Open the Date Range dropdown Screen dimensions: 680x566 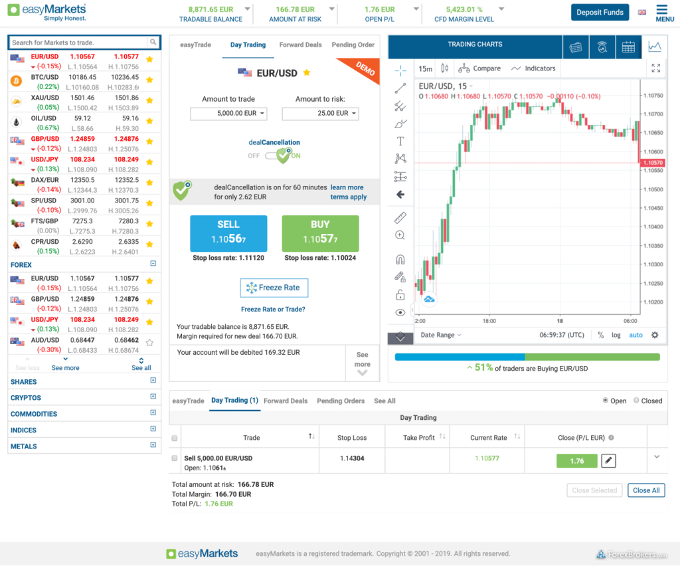440,335
